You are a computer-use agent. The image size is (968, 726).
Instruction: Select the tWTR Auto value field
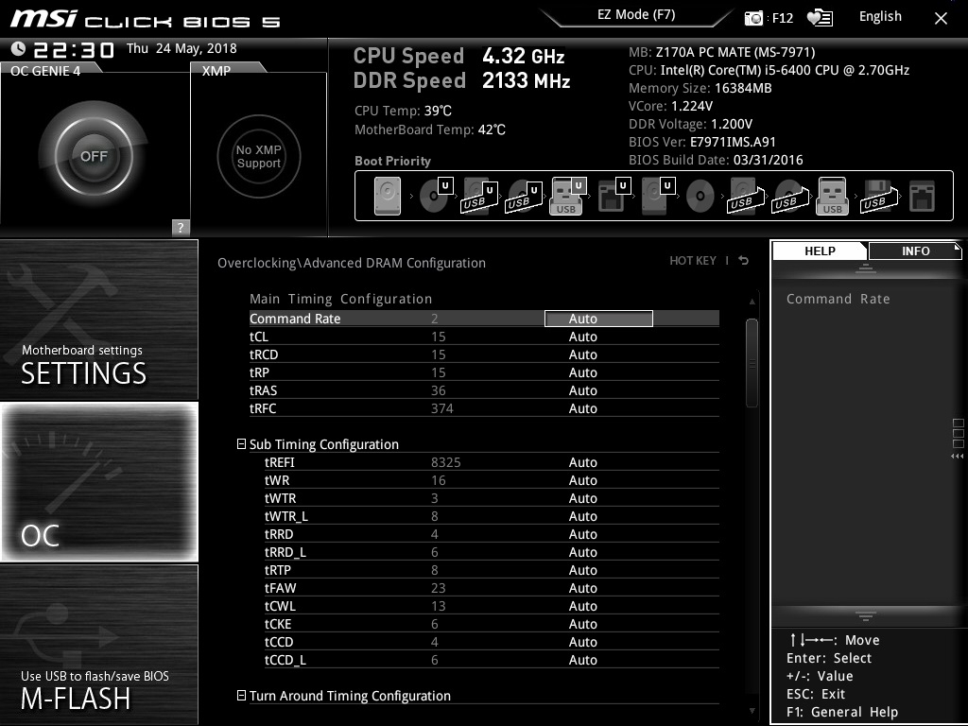[582, 498]
